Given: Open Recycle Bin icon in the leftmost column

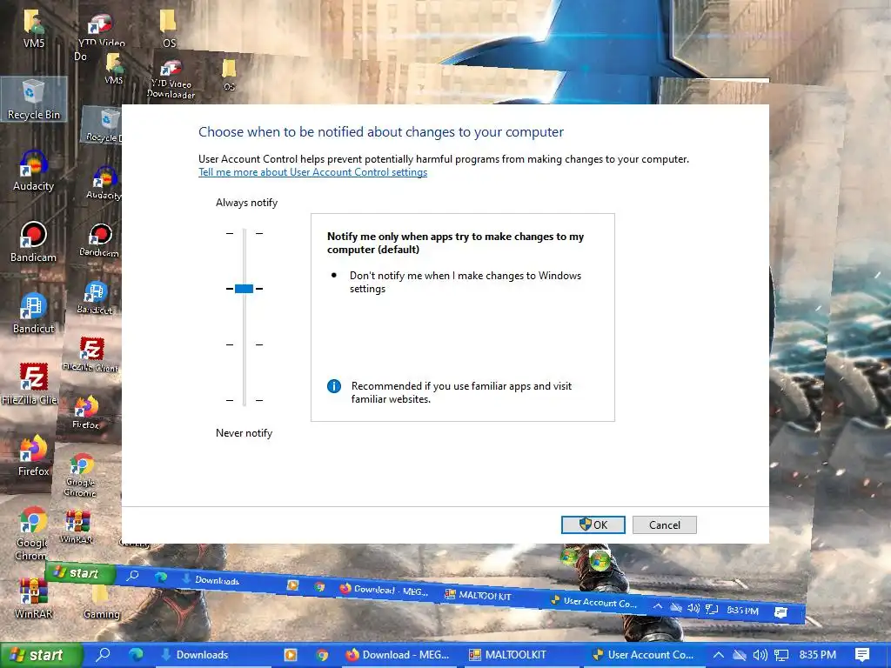Looking at the screenshot, I should point(33,99).
